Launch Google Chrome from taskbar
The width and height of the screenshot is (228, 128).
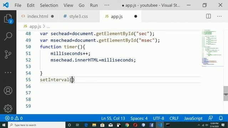pos(127,125)
